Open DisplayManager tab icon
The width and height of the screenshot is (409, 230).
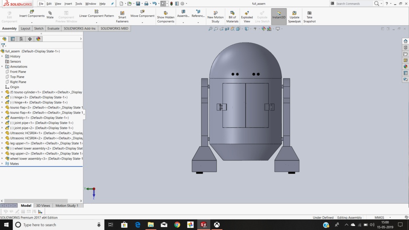[38, 39]
